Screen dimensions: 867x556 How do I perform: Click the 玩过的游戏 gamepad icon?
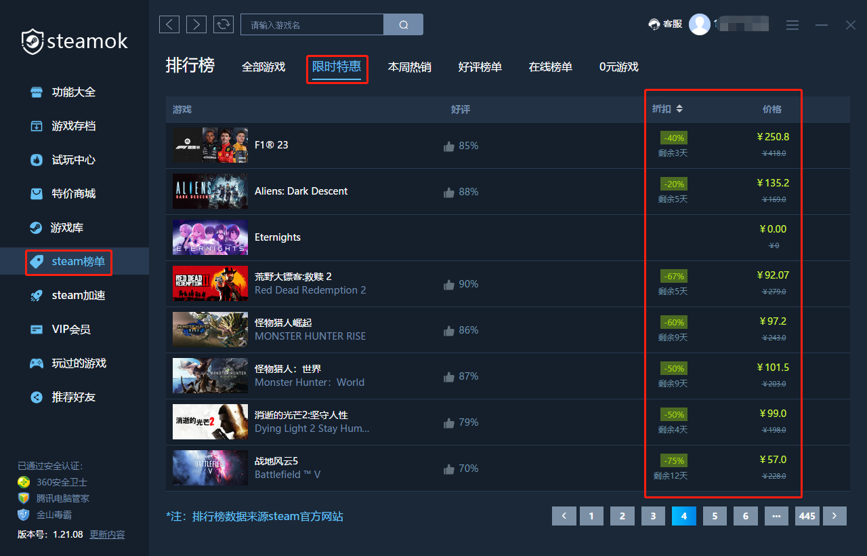pyautogui.click(x=37, y=363)
